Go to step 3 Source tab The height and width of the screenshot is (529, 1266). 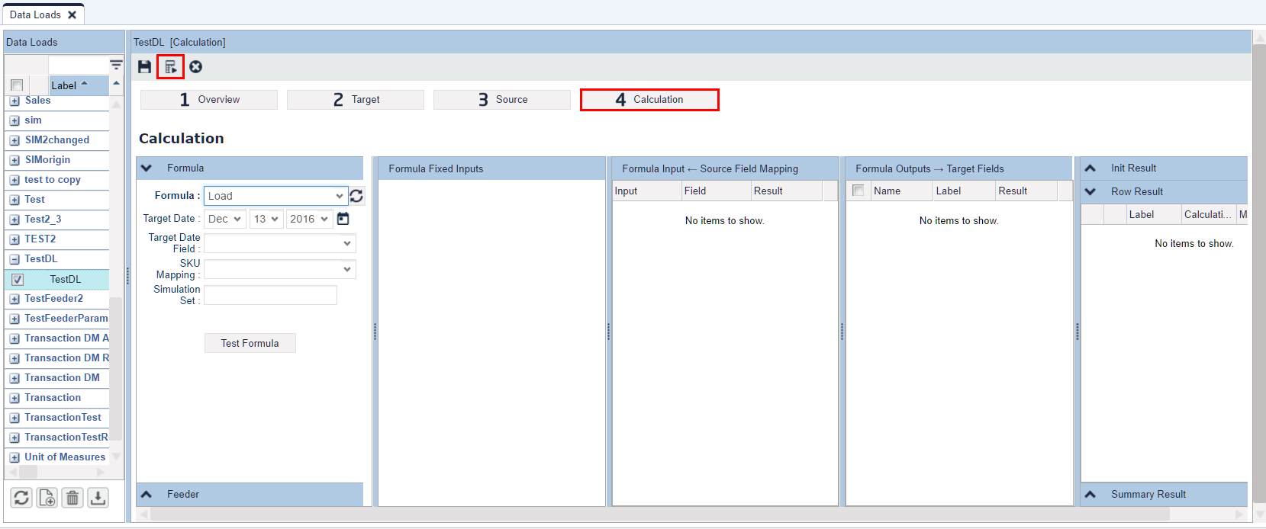click(502, 100)
